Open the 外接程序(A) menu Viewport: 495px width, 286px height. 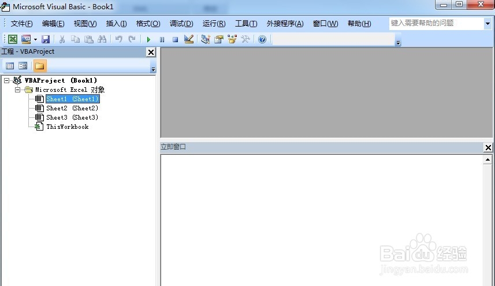[x=285, y=24]
